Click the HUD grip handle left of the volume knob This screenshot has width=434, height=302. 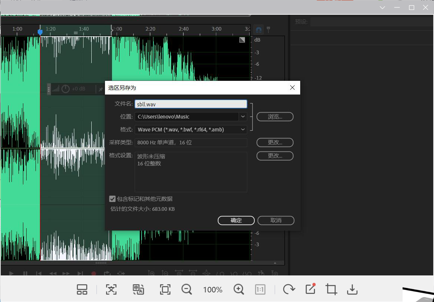click(x=49, y=89)
